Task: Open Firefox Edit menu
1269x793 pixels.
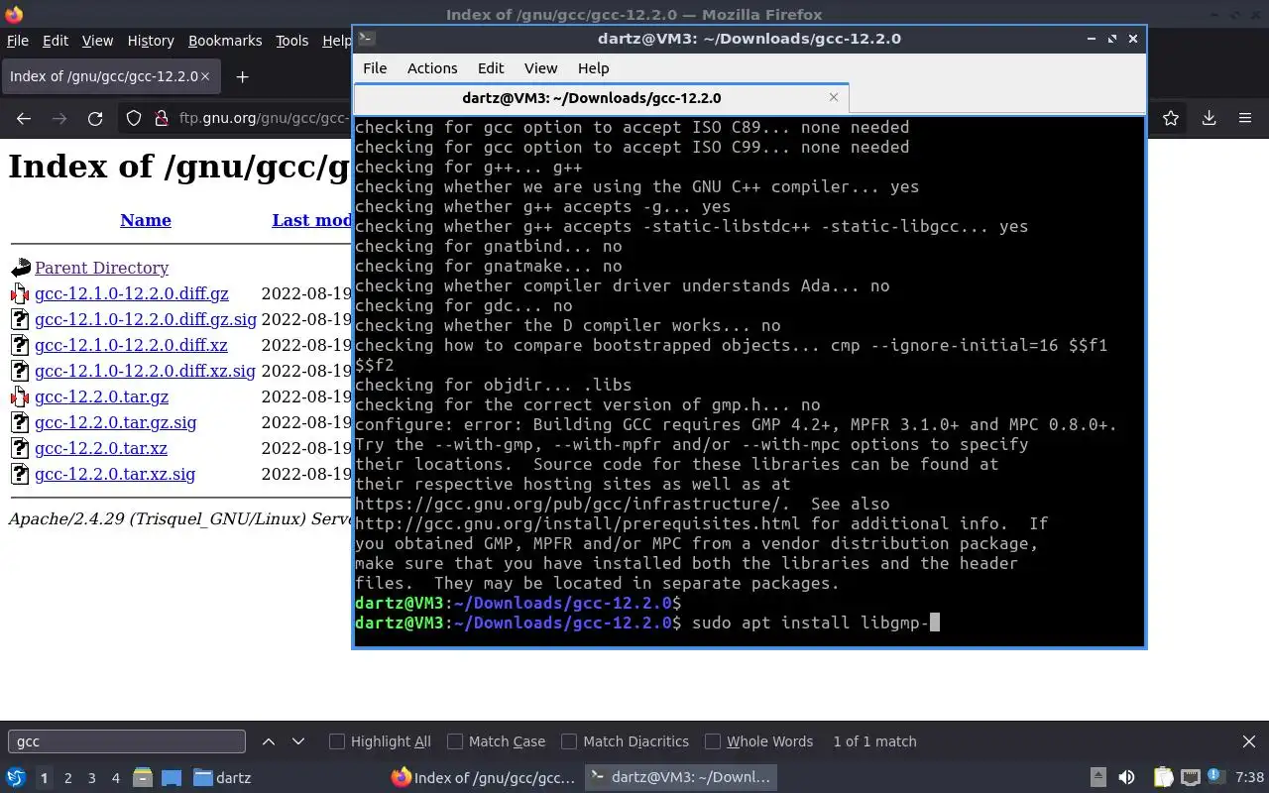Action: [x=56, y=41]
